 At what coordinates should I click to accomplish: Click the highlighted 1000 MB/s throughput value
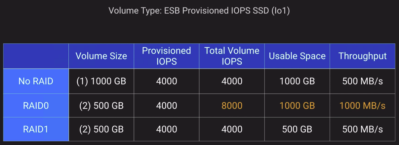click(x=363, y=106)
